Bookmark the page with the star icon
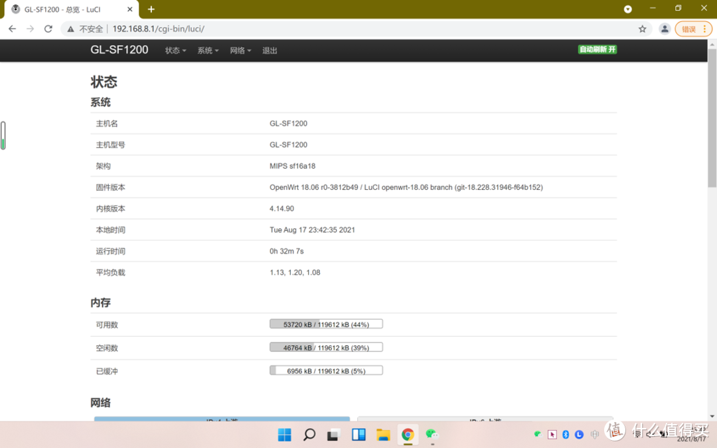 tap(642, 29)
